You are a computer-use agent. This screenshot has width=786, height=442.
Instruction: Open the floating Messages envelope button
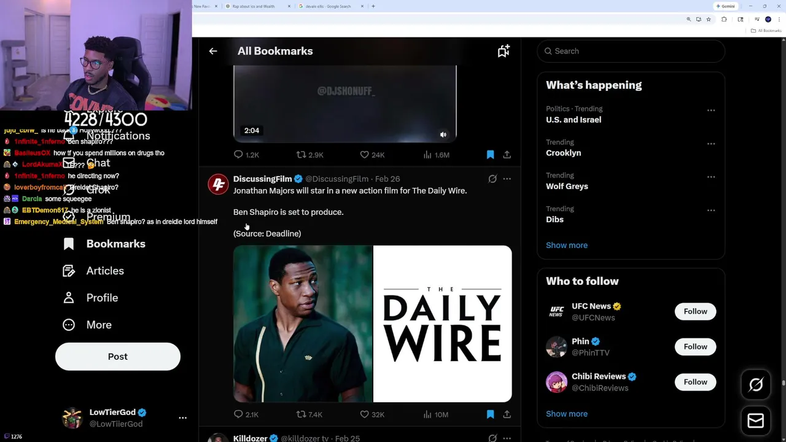[756, 421]
